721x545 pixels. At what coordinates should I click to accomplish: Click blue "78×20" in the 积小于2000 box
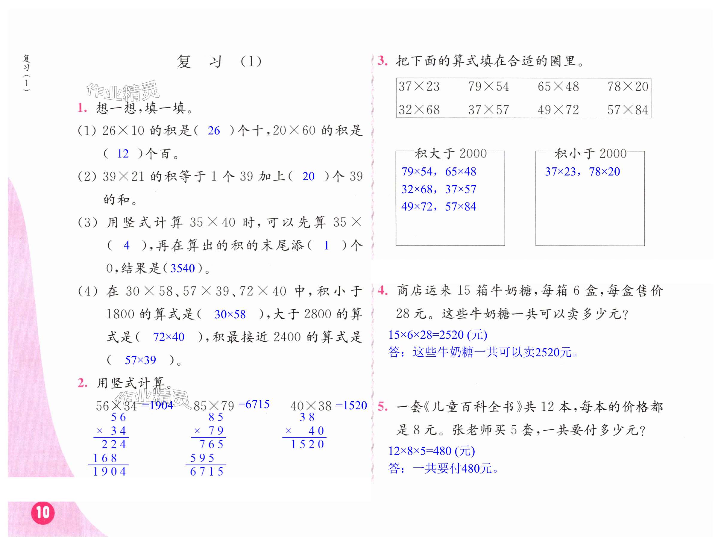(x=604, y=172)
